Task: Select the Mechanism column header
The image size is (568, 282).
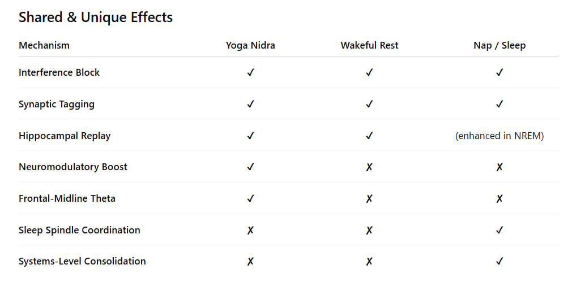Action: pyautogui.click(x=44, y=46)
